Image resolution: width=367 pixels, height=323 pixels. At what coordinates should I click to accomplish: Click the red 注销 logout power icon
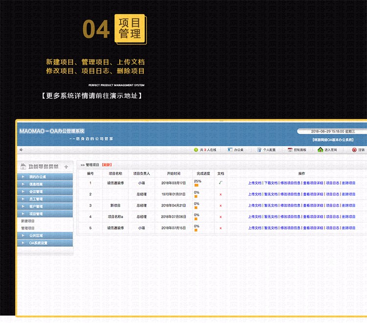coord(354,150)
